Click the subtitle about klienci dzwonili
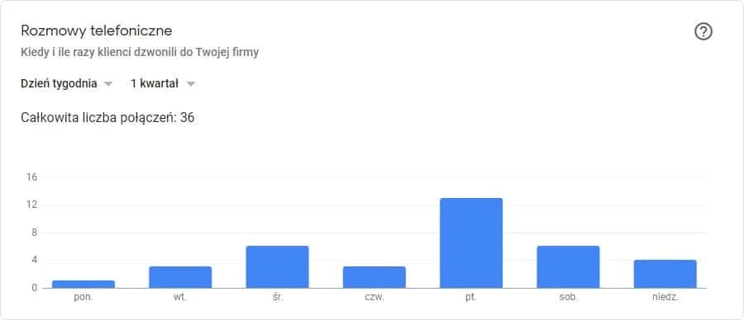This screenshot has height=320, width=744. click(140, 52)
